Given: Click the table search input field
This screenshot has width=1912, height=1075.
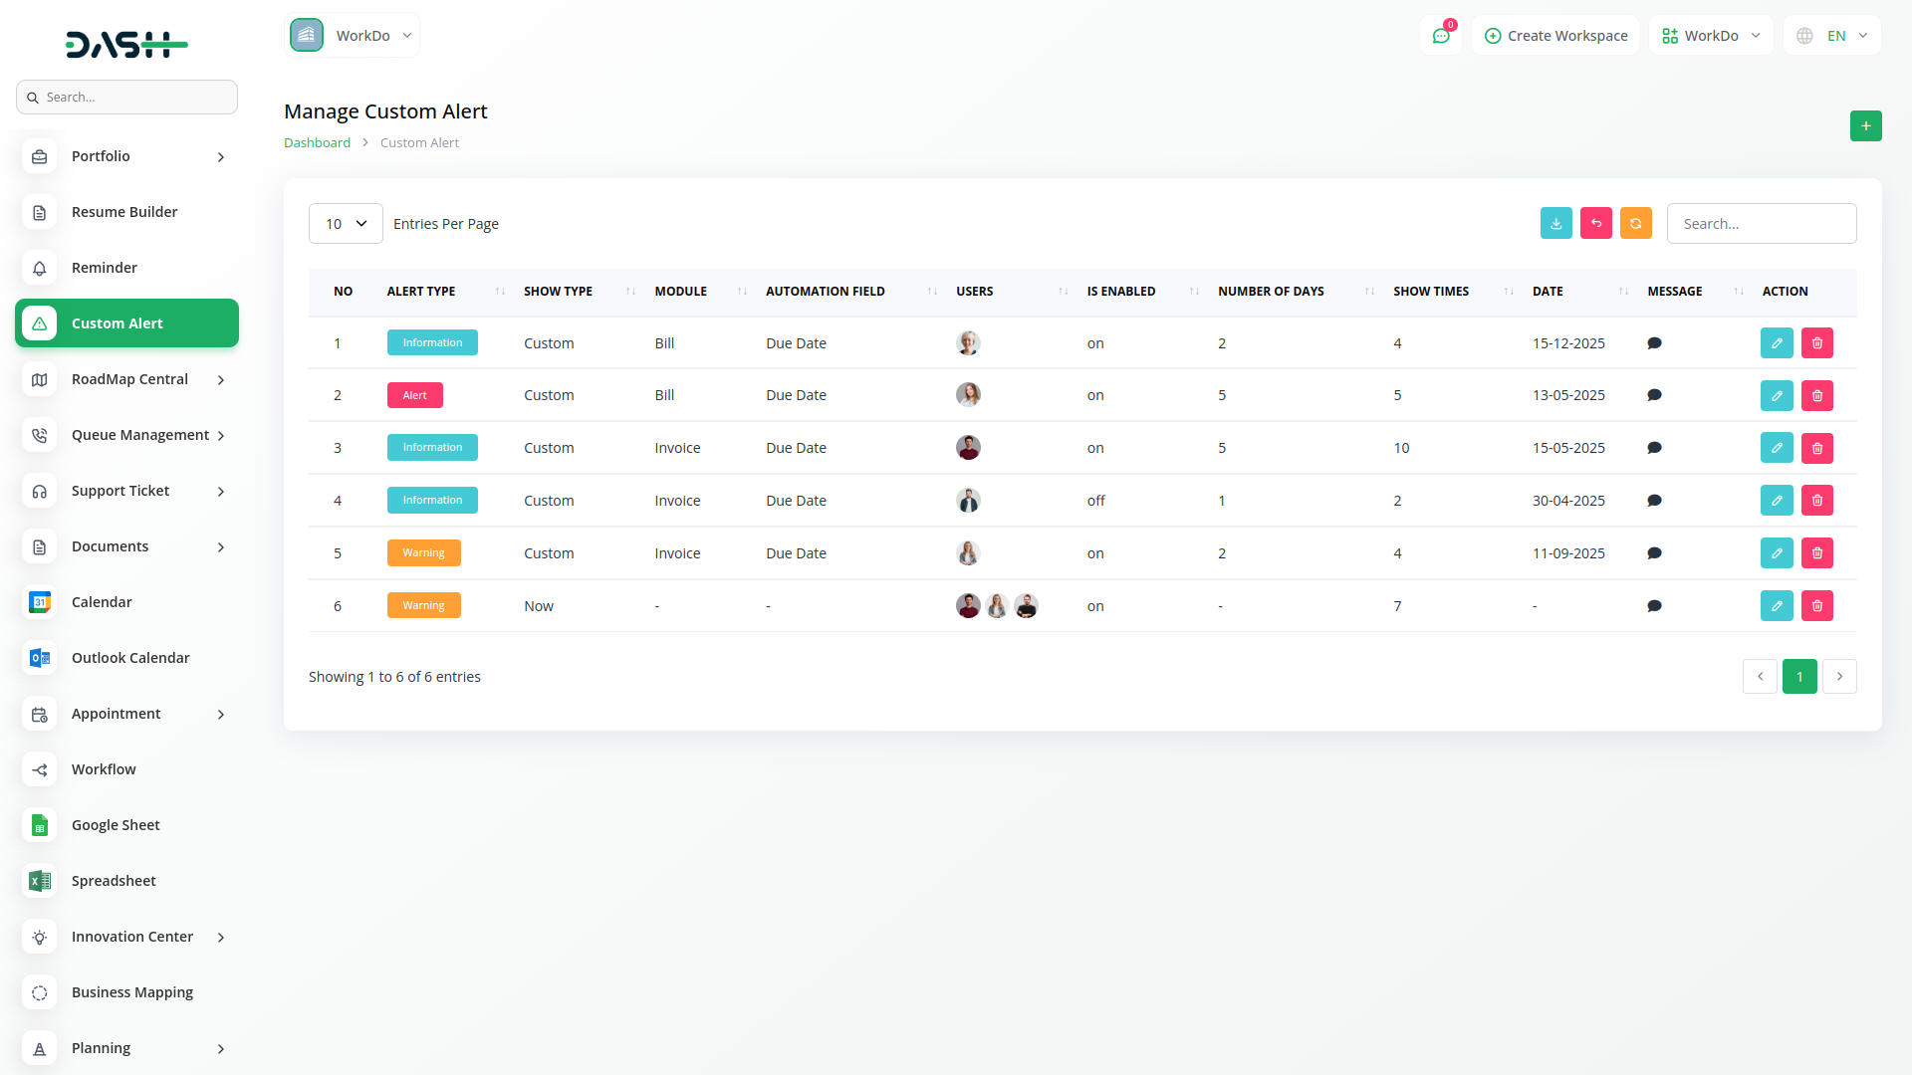Looking at the screenshot, I should 1762,223.
